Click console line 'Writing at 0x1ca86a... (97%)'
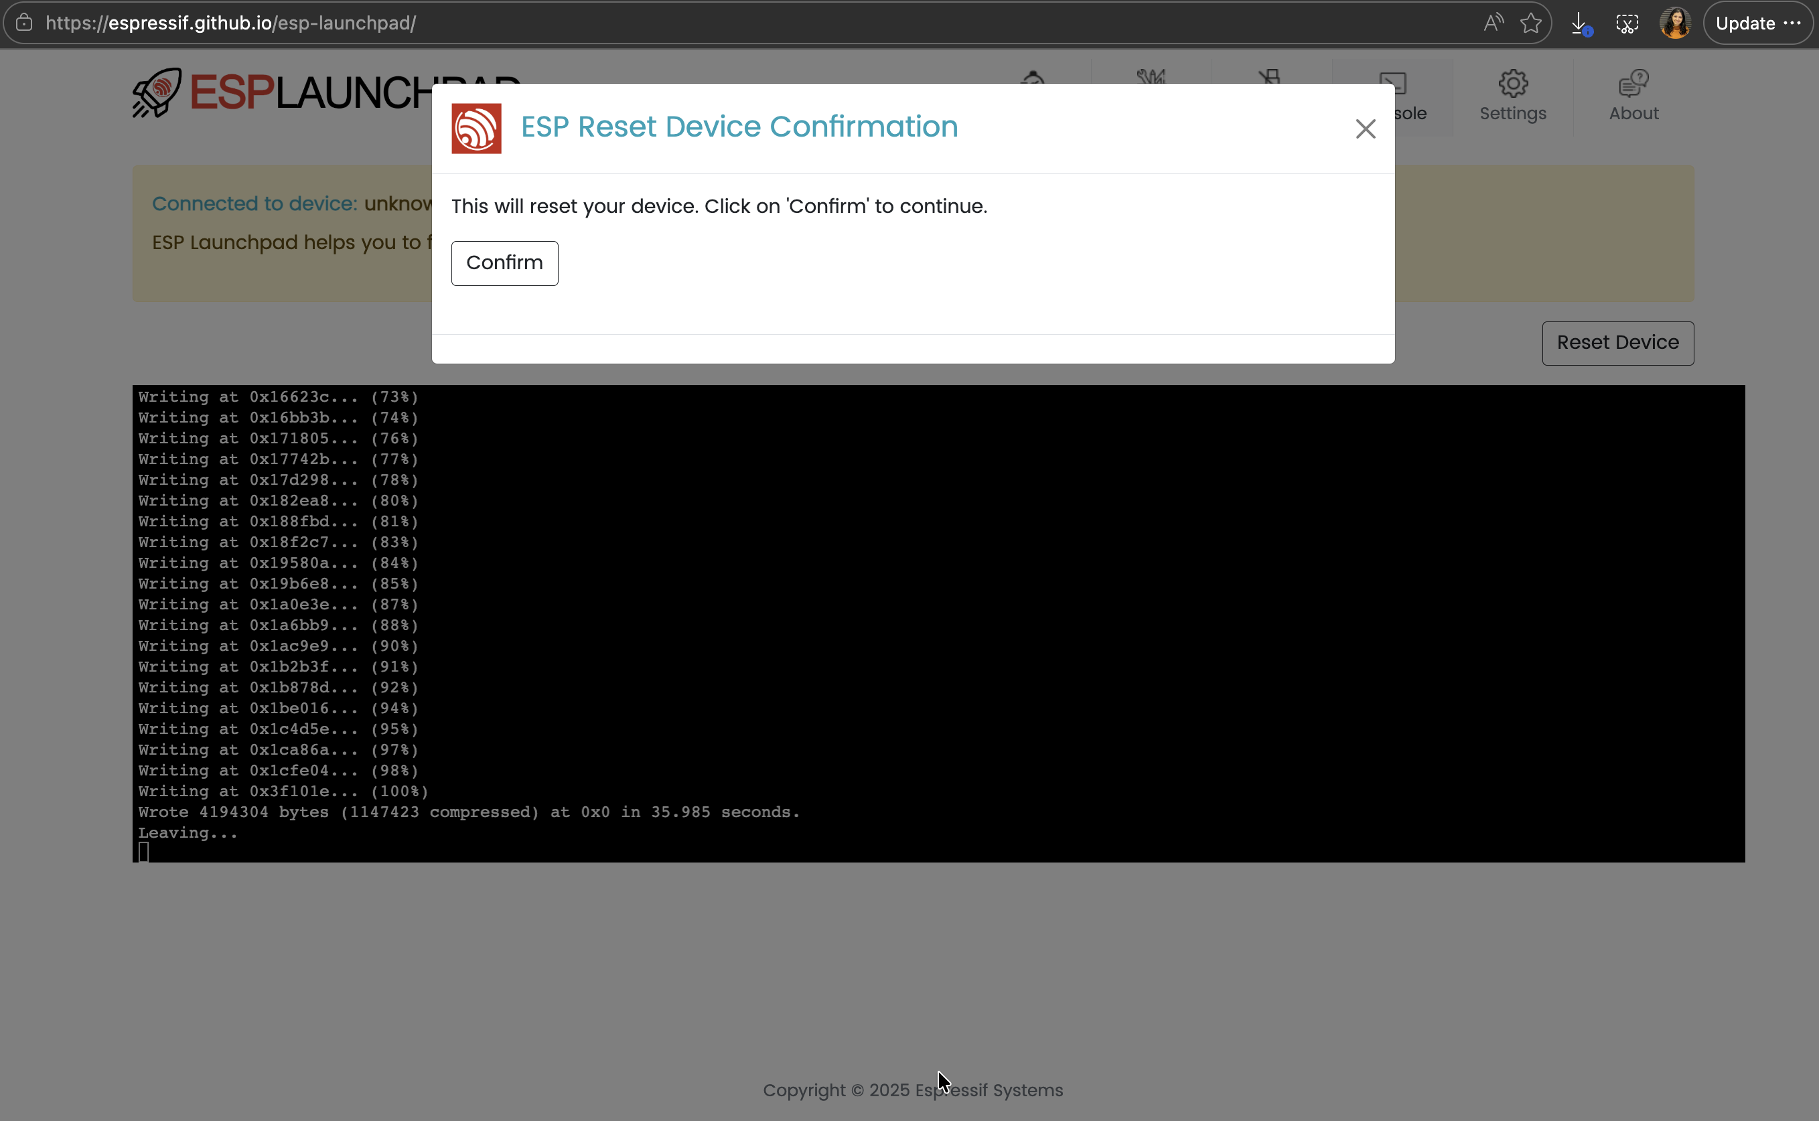 pos(278,749)
